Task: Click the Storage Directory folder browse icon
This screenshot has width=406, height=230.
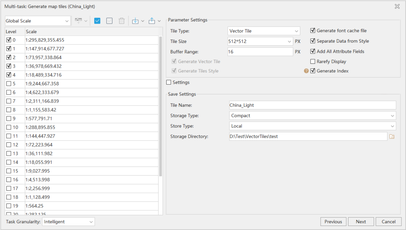Action: click(x=392, y=137)
